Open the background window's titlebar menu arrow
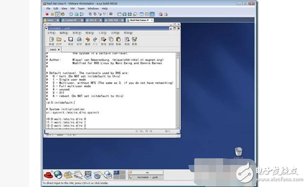 [x=45, y=24]
